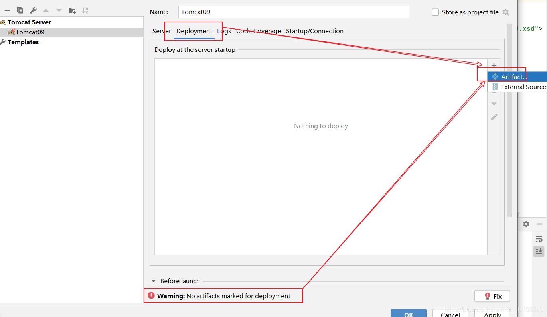Copy configuration using the duplicate icon
The height and width of the screenshot is (317, 547).
[20, 10]
